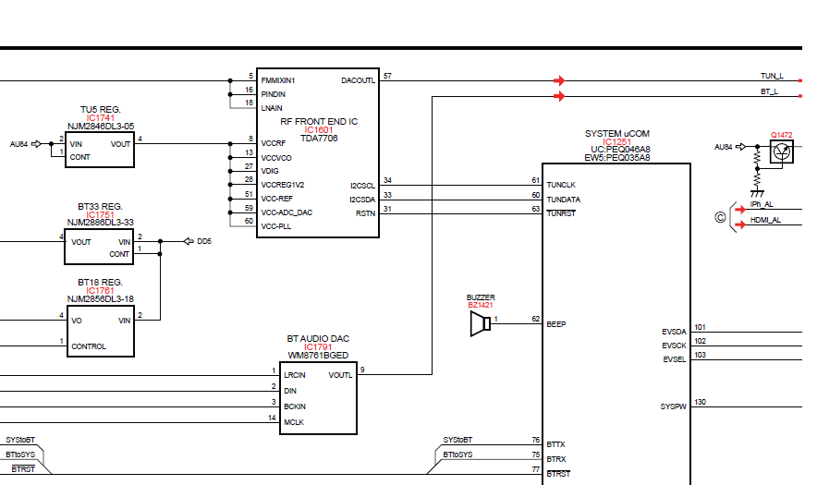The image size is (817, 485).
Task: Click the SYSPW pin label
Action: click(673, 406)
